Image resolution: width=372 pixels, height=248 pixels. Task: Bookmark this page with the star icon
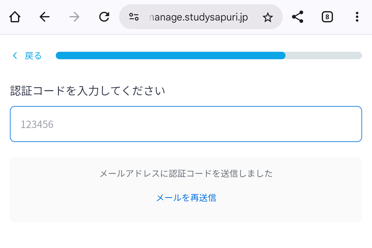click(268, 17)
